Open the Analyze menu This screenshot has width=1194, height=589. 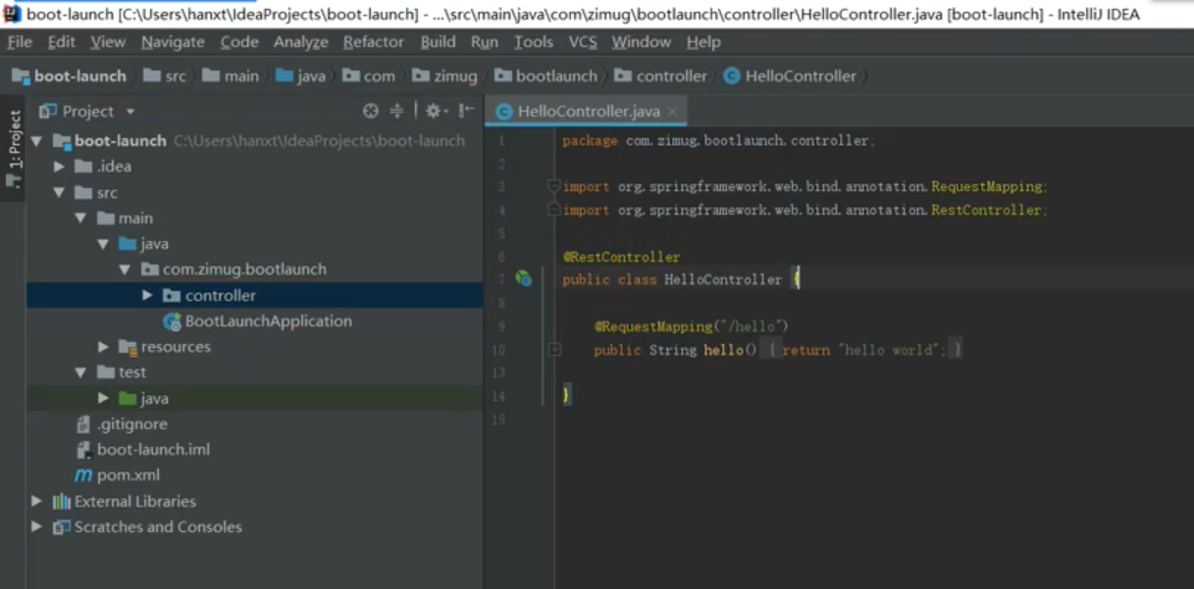301,42
